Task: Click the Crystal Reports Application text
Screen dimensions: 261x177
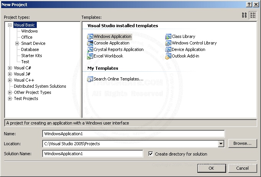Action: [x=118, y=49]
